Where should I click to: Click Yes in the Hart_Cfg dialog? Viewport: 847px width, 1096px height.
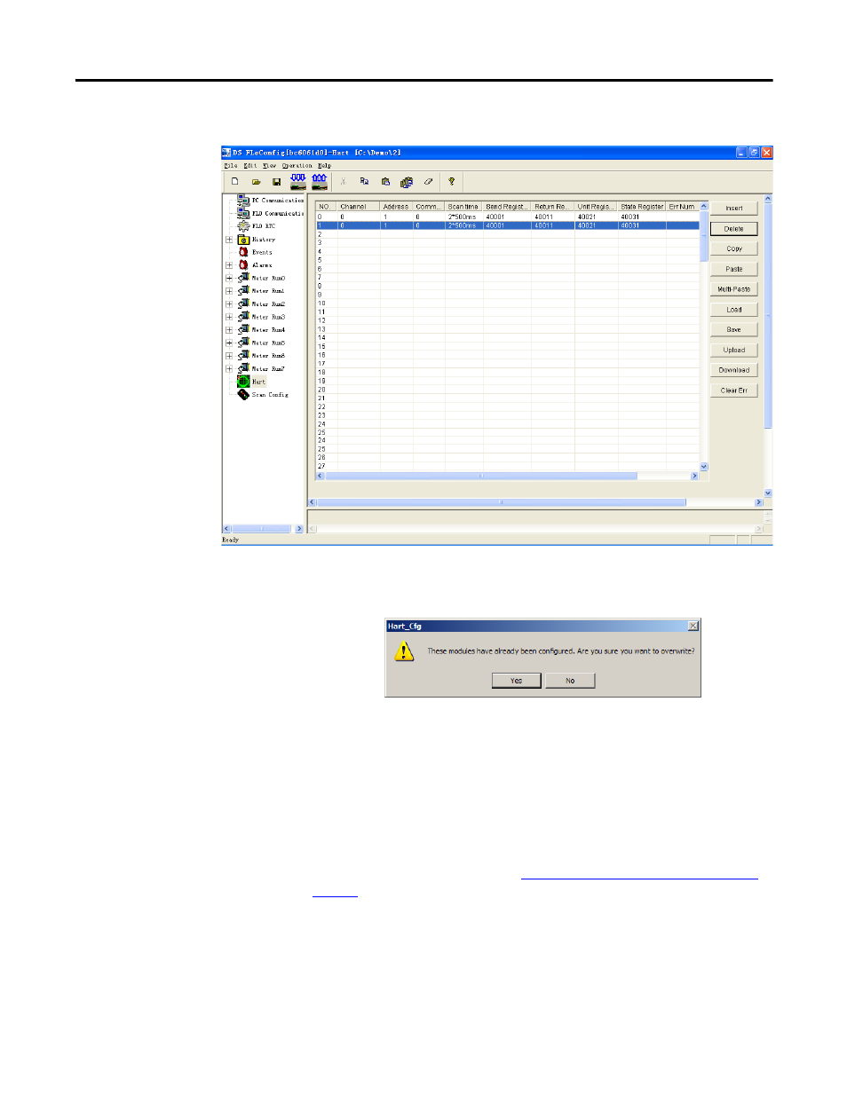[517, 681]
